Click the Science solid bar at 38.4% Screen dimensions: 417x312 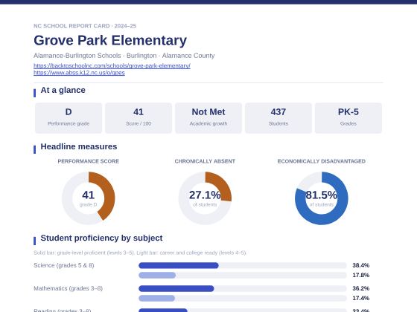179,265
